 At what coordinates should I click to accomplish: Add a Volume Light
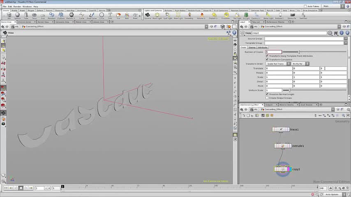coord(202,16)
